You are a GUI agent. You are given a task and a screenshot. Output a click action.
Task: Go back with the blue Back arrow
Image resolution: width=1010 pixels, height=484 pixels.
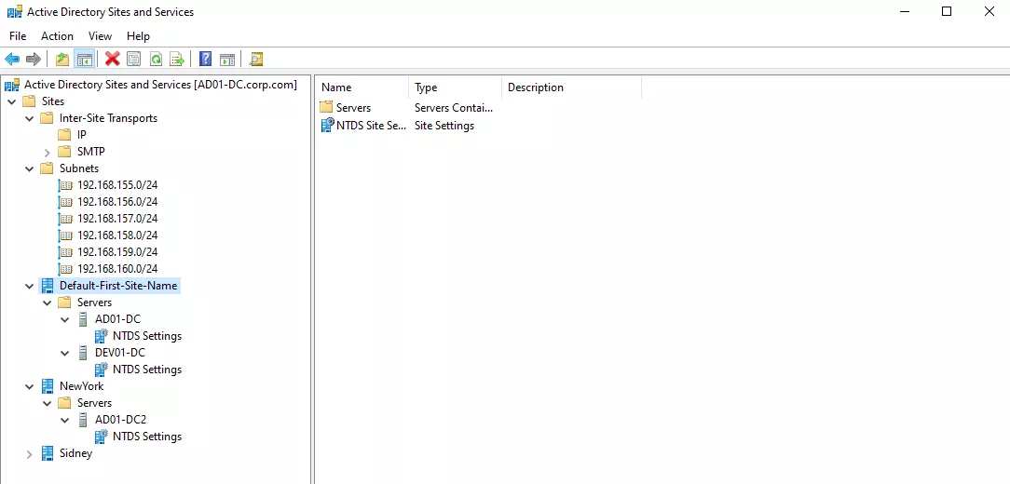(12, 60)
